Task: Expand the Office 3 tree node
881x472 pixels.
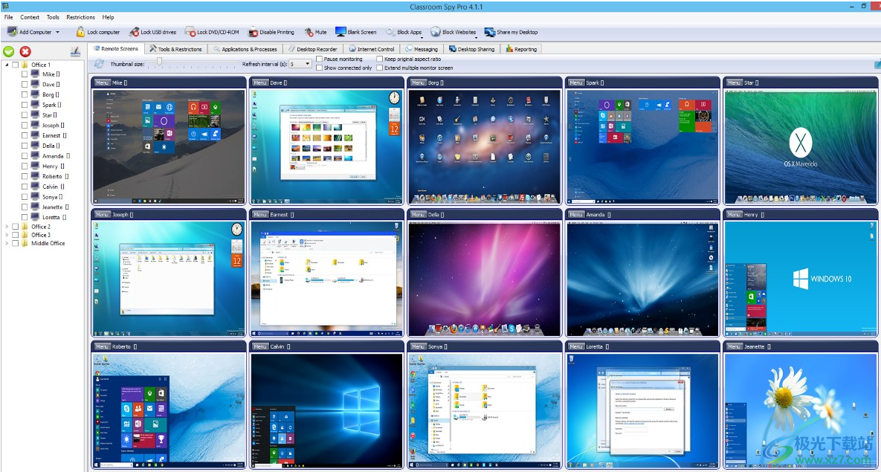Action: click(7, 235)
